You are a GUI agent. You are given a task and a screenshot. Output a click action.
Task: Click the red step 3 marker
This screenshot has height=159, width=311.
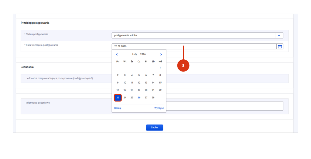(183, 65)
